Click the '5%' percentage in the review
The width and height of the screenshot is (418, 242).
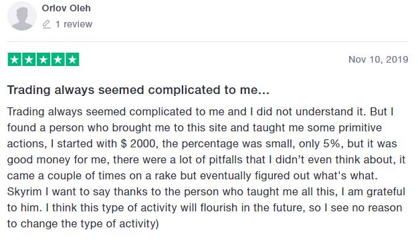[x=332, y=144]
